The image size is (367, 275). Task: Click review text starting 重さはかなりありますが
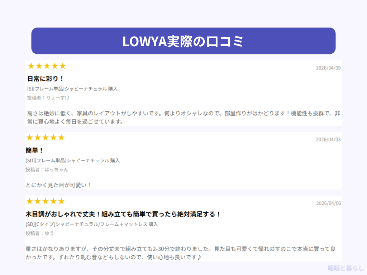181,253
